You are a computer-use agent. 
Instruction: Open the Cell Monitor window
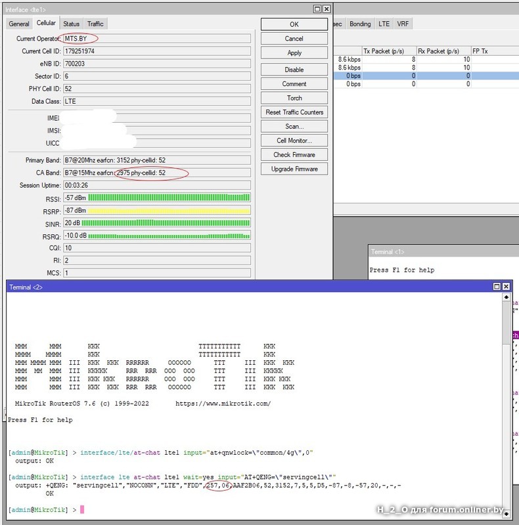[294, 140]
